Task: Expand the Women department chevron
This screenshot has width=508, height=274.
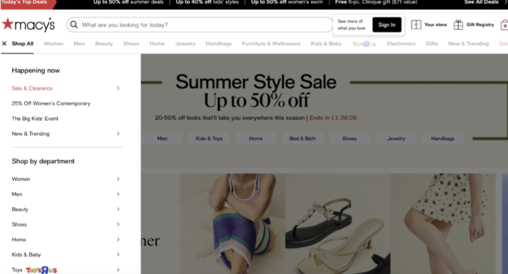Action: 118,179
